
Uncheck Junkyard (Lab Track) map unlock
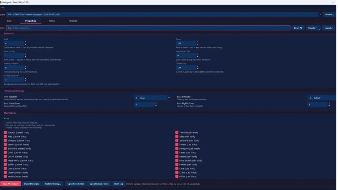tap(177, 140)
